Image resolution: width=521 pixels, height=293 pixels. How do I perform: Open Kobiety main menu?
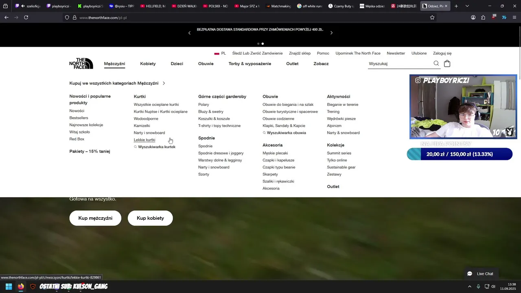pos(148,64)
